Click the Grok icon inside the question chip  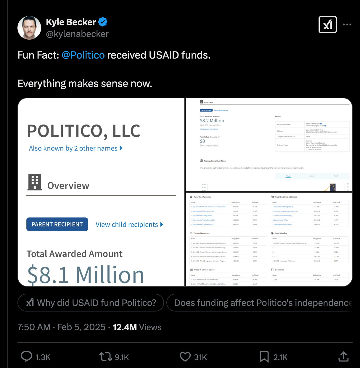30,303
